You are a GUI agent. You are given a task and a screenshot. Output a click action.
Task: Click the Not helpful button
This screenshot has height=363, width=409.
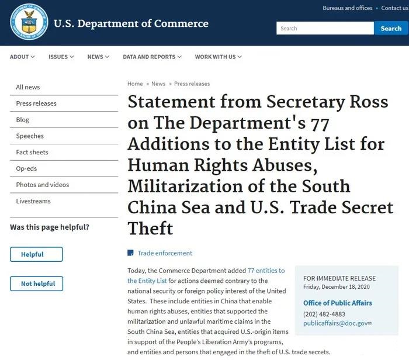coord(36,284)
